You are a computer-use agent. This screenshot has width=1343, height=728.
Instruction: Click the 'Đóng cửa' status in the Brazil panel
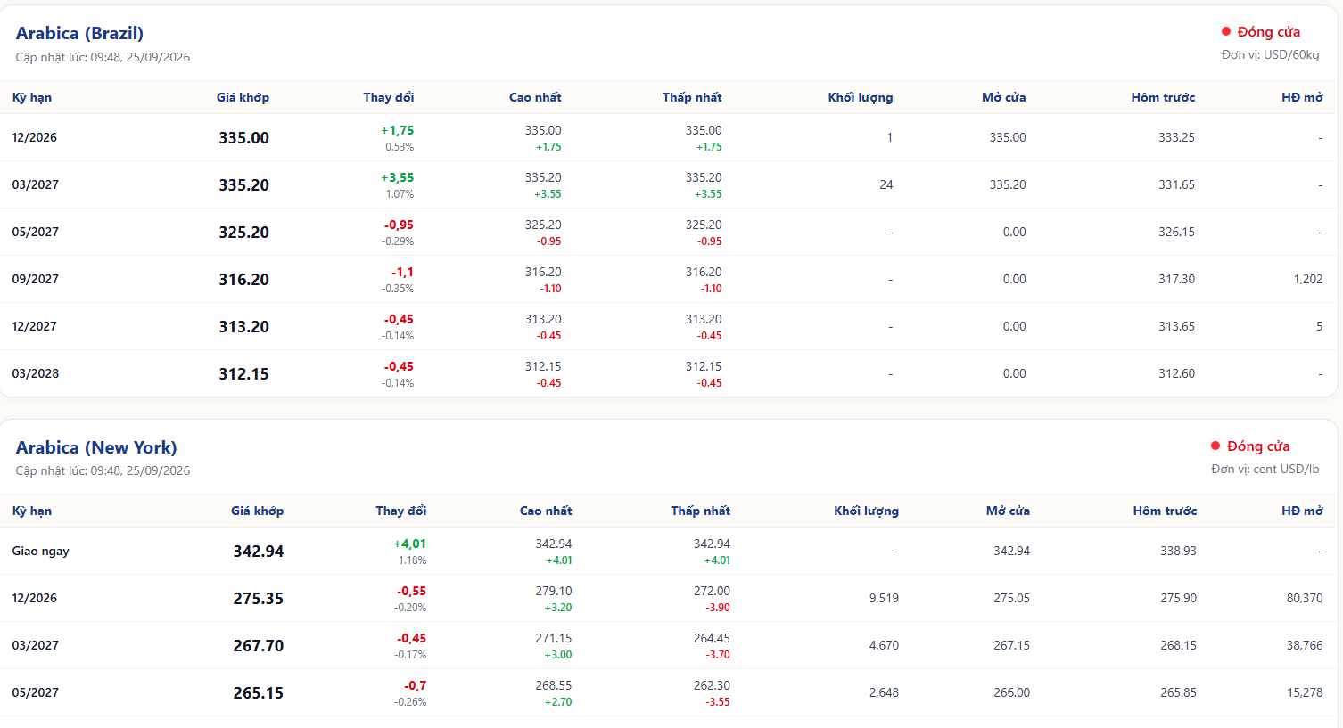click(1268, 32)
